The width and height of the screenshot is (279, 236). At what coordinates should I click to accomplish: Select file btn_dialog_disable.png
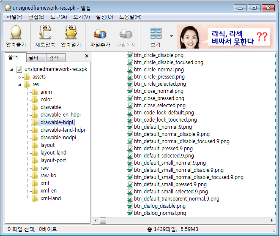coord(160,206)
